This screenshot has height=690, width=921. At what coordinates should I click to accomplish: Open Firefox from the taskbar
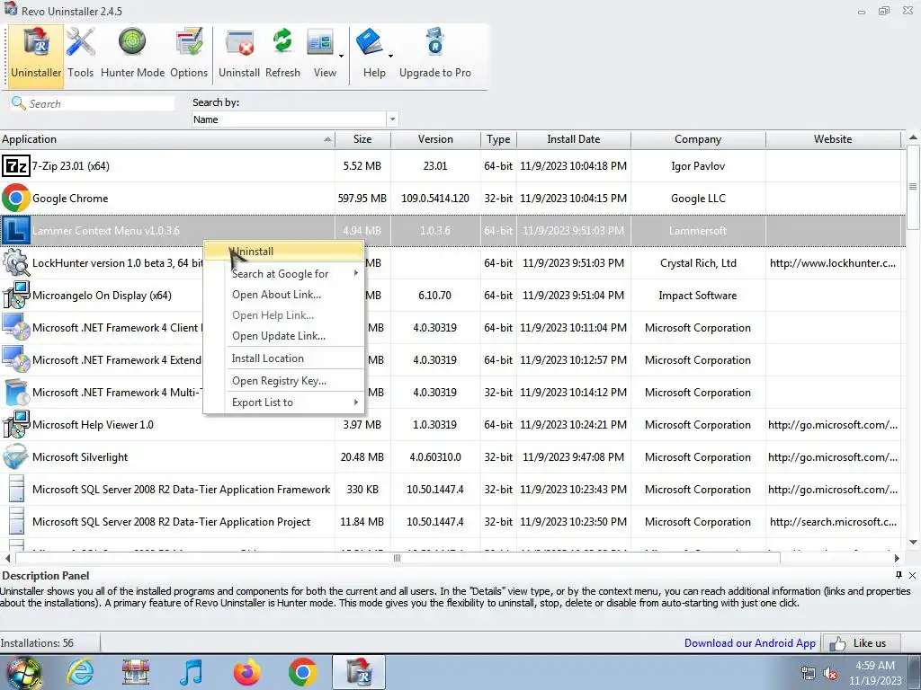[x=246, y=672]
